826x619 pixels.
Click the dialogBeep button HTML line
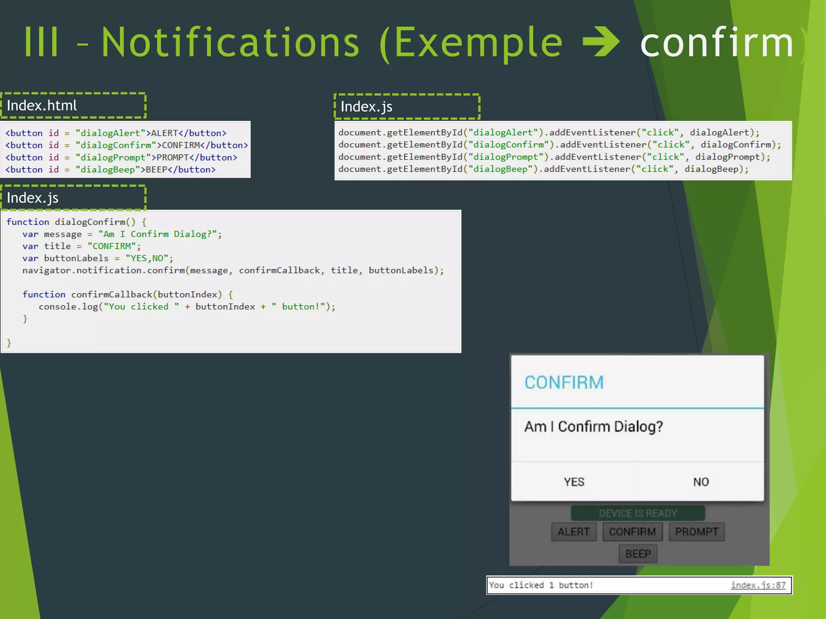point(111,169)
